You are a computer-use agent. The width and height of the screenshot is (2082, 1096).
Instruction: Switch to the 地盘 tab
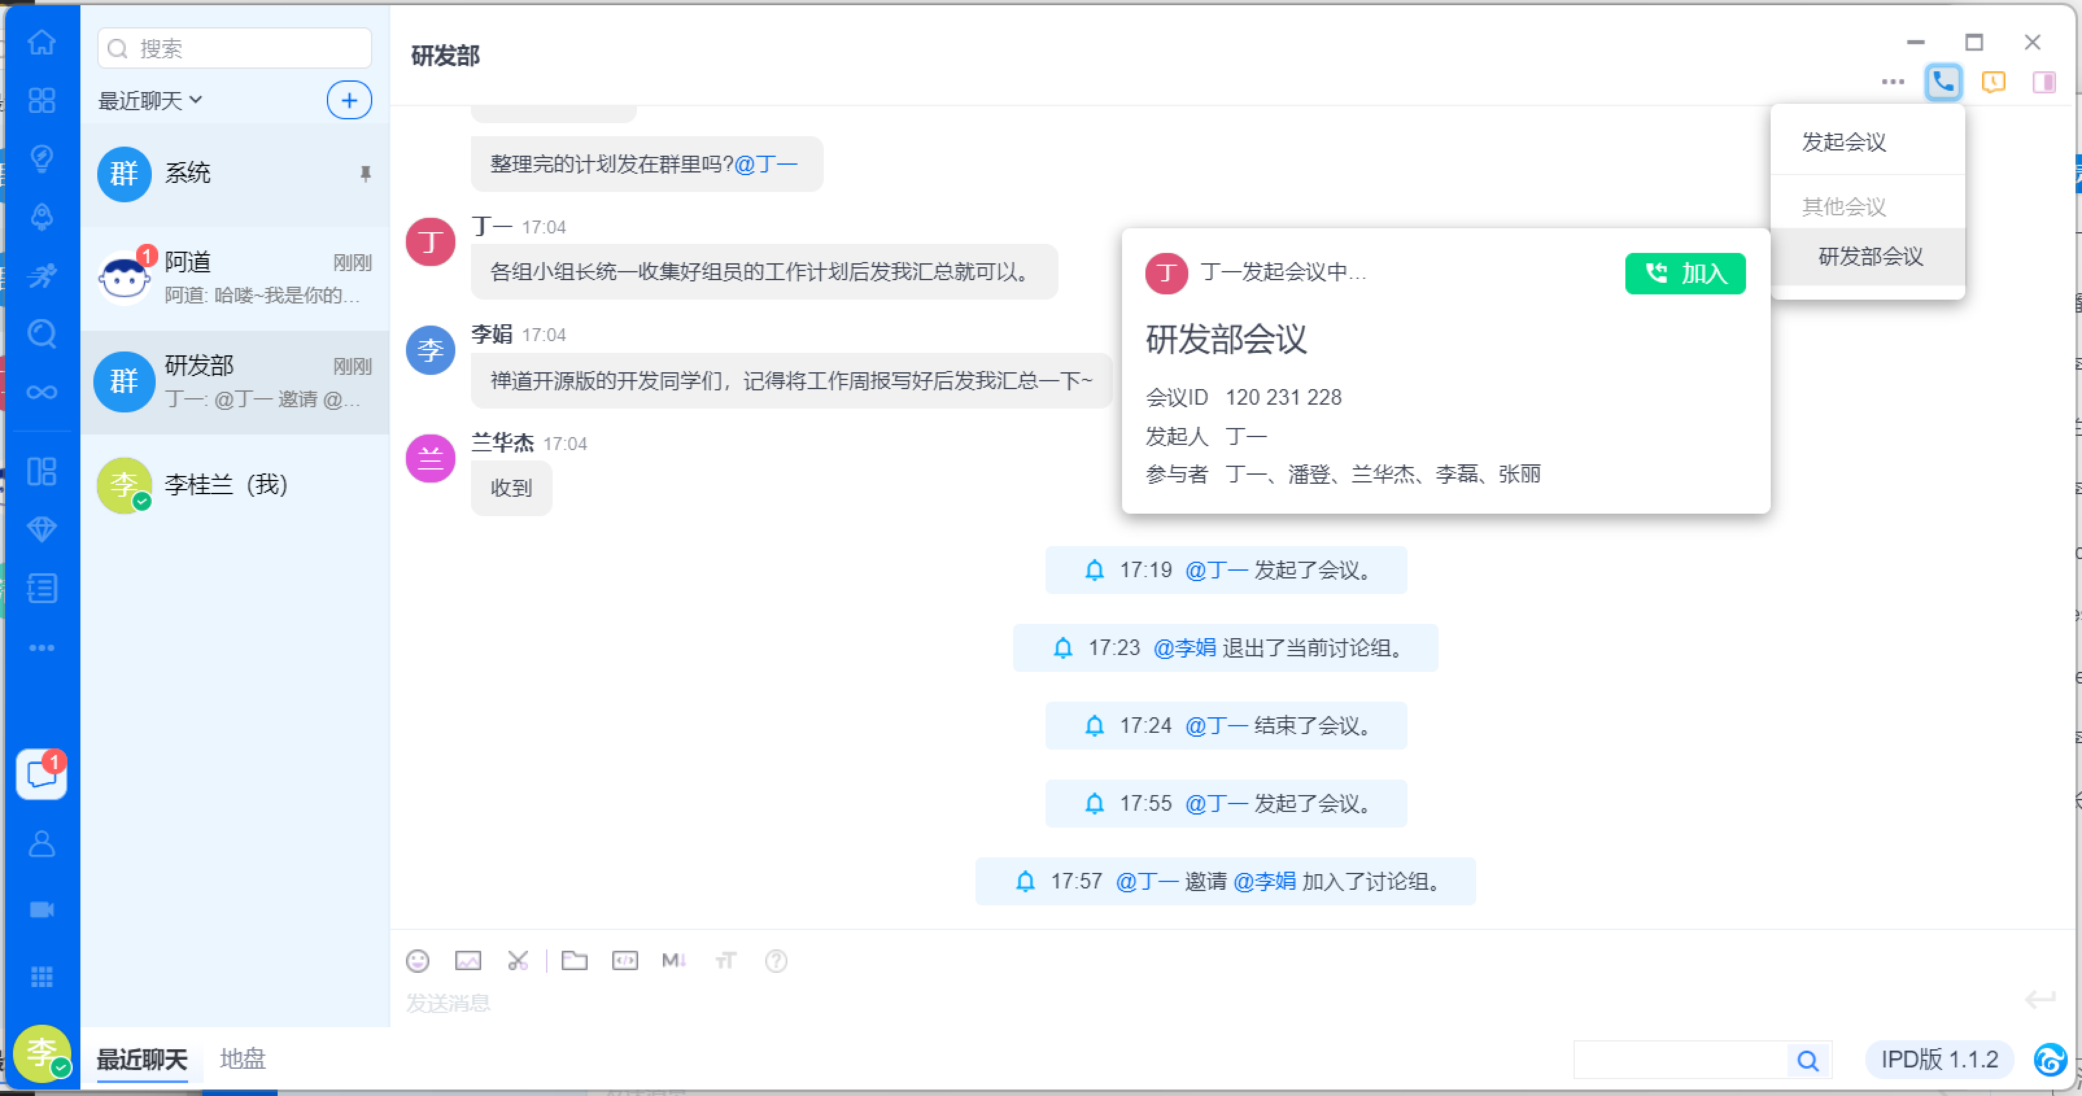[243, 1058]
